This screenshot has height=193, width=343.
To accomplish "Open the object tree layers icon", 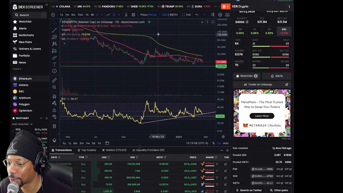I will tap(54, 140).
